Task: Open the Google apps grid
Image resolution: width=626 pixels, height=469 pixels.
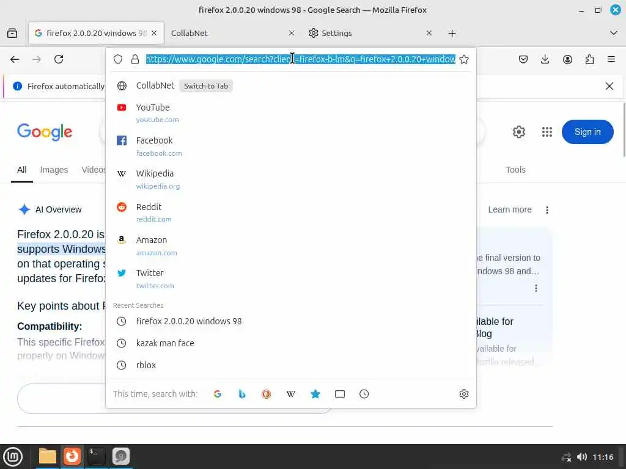Action: 547,132
